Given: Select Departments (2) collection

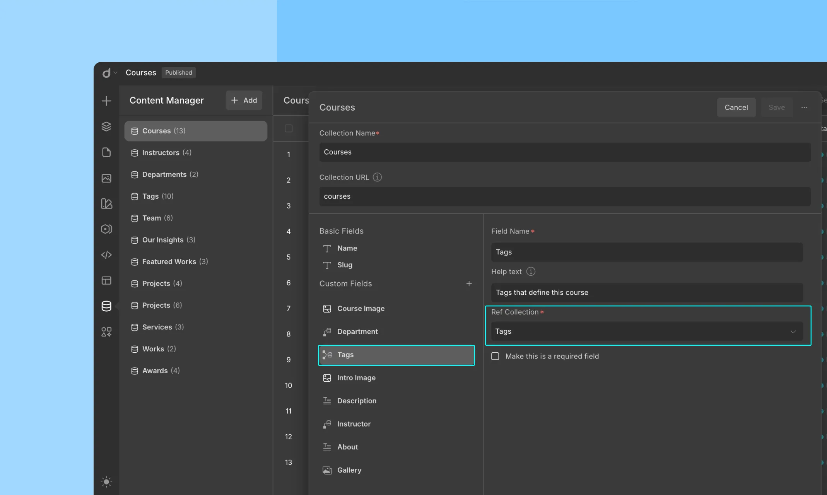Looking at the screenshot, I should tap(196, 174).
